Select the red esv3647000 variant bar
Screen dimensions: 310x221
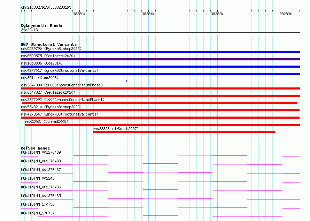160,88
